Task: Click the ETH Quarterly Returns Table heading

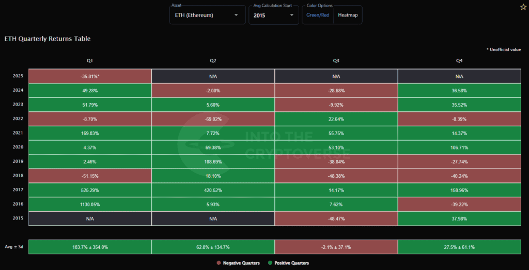Action: pos(48,39)
